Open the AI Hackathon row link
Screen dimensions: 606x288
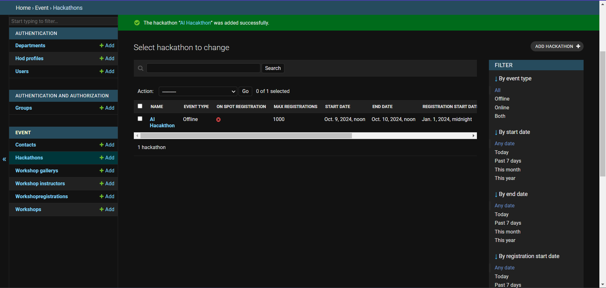click(162, 122)
